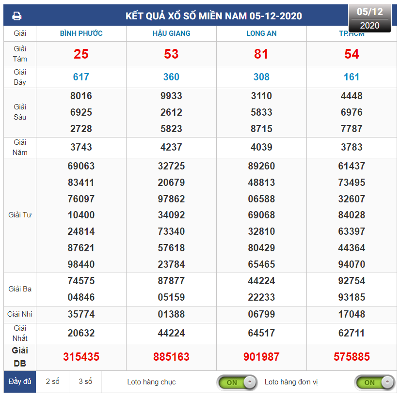Select the Giải Bảy number 360
The height and width of the screenshot is (397, 400).
171,77
